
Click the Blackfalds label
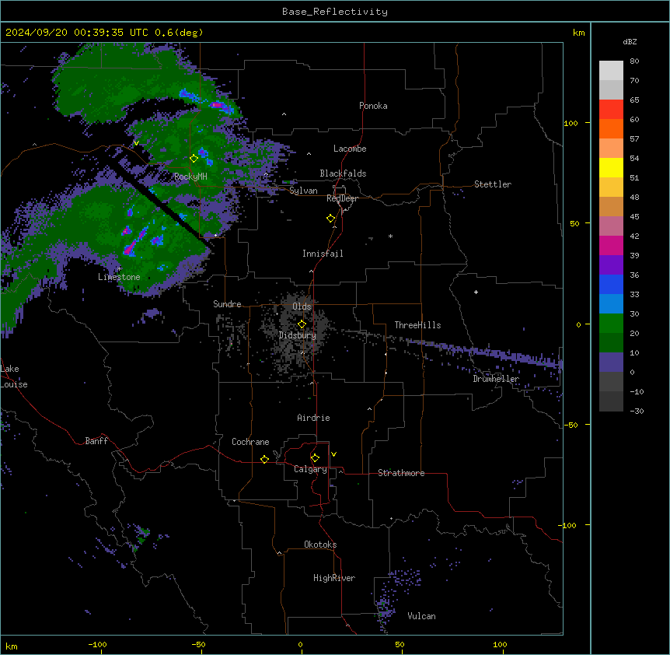(343, 173)
